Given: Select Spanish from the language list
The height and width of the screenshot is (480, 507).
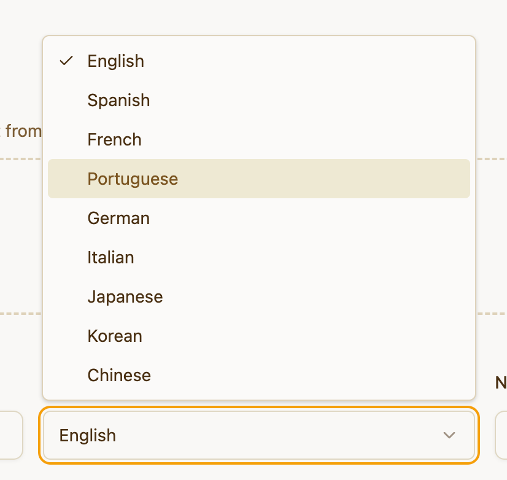Looking at the screenshot, I should (118, 100).
